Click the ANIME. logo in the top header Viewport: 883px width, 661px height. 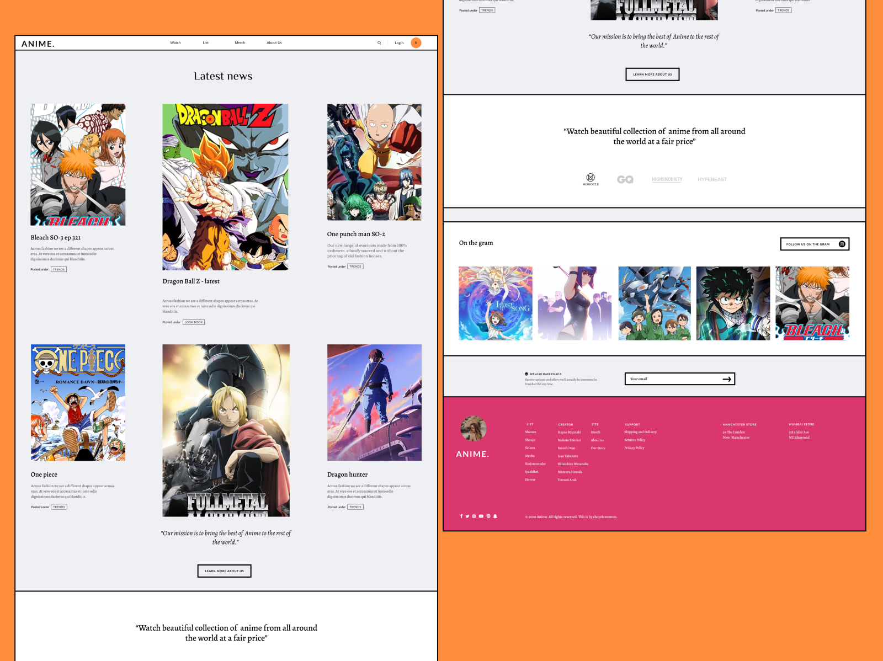(x=38, y=44)
